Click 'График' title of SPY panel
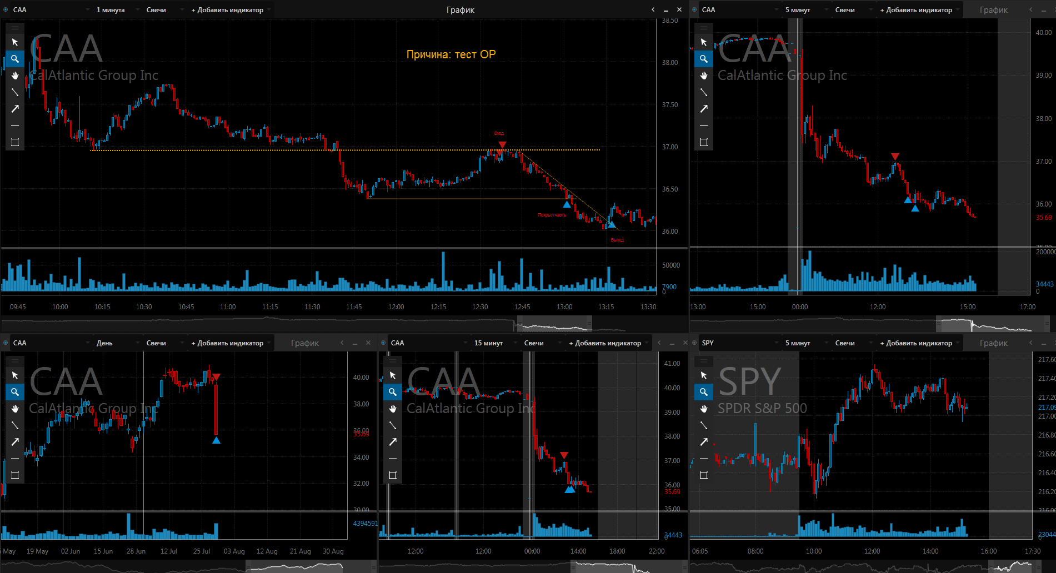This screenshot has width=1056, height=573. point(994,343)
